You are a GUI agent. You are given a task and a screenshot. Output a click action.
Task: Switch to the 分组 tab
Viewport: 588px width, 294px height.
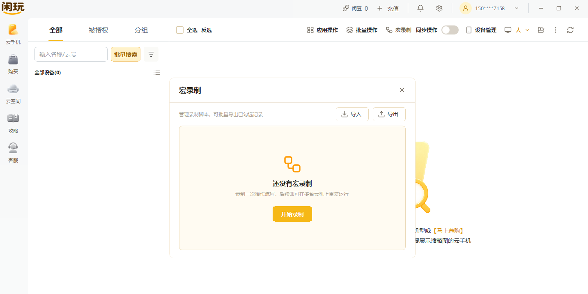tap(141, 30)
